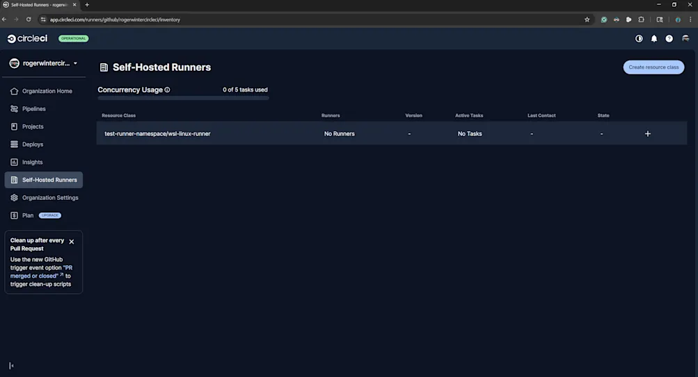Screen dimensions: 698x377
Task: Open notifications bell
Action: tap(654, 39)
